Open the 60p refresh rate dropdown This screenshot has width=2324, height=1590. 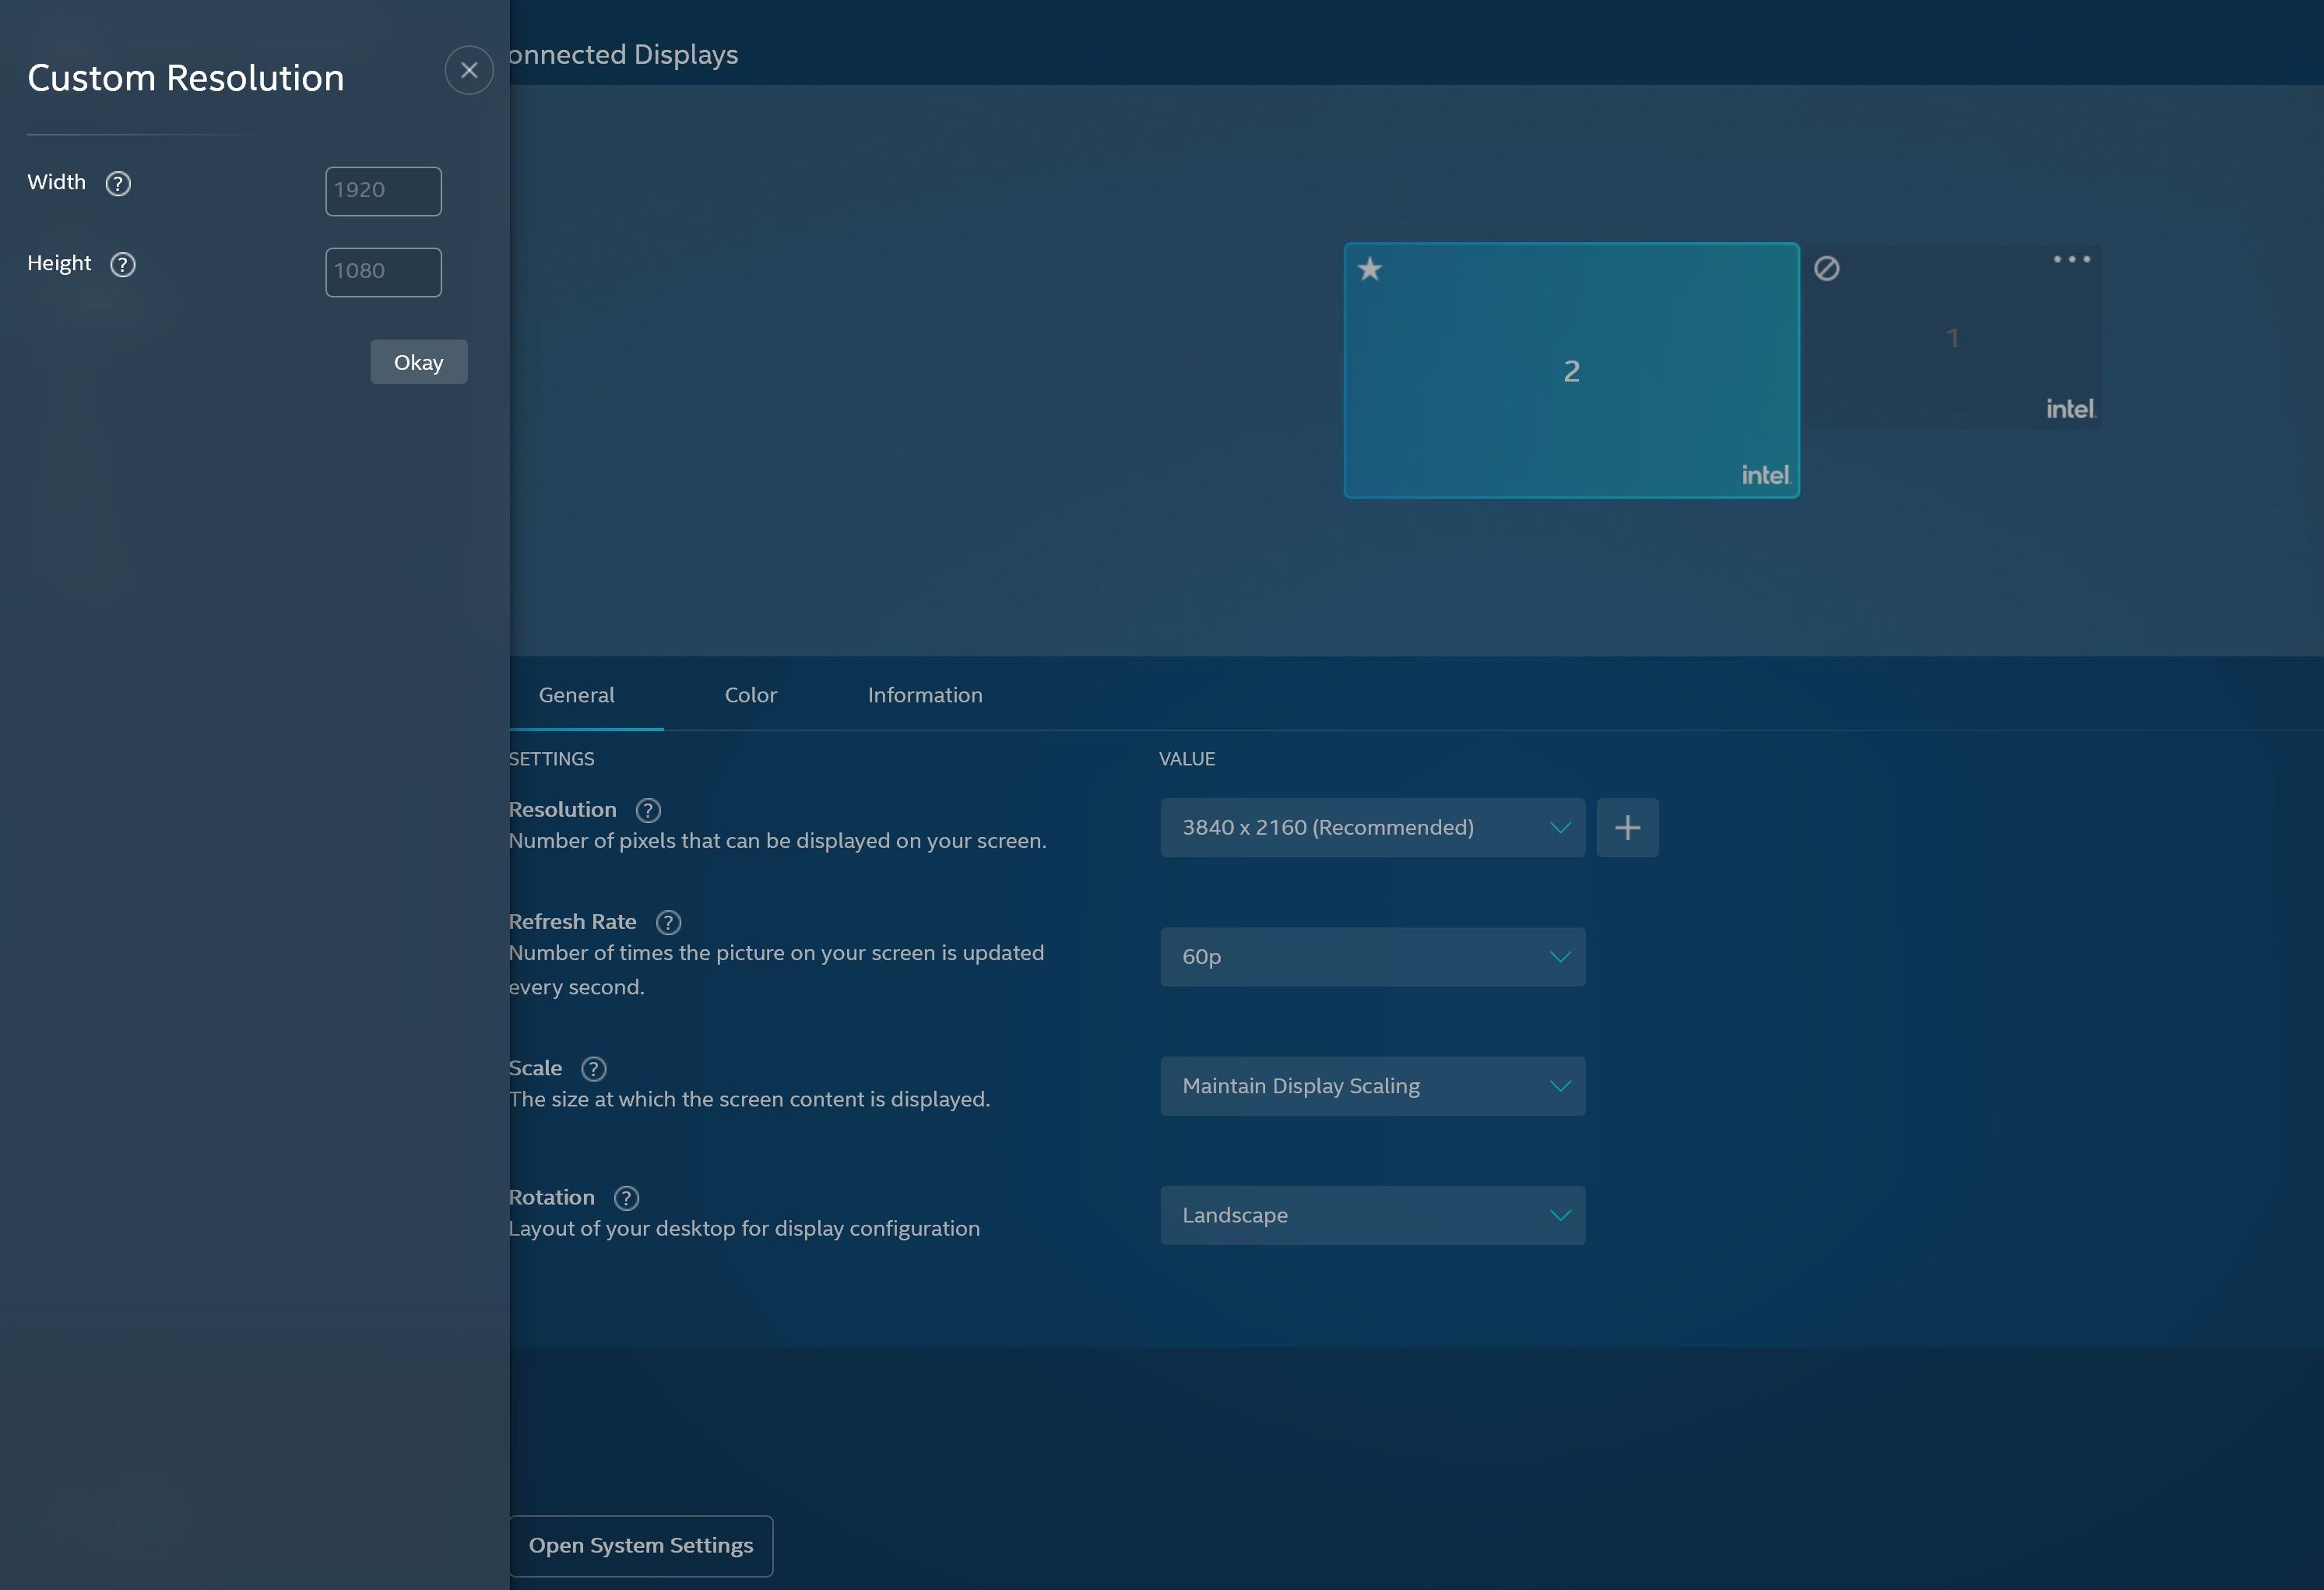tap(1372, 957)
